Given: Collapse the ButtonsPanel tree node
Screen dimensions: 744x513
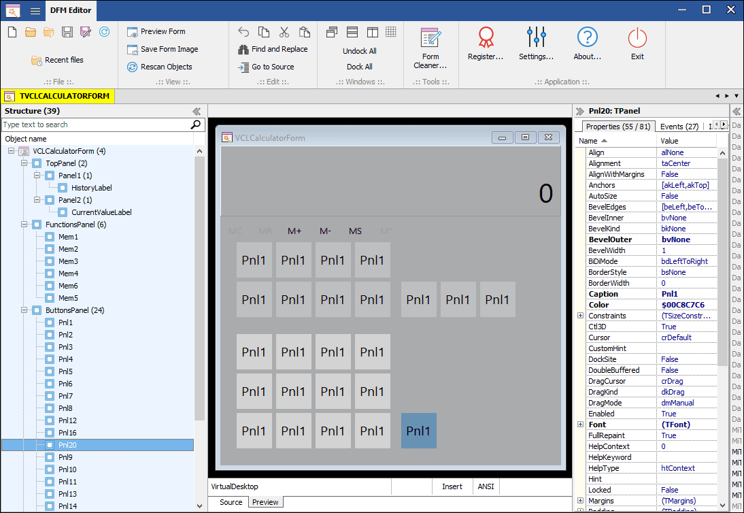Looking at the screenshot, I should pyautogui.click(x=24, y=310).
